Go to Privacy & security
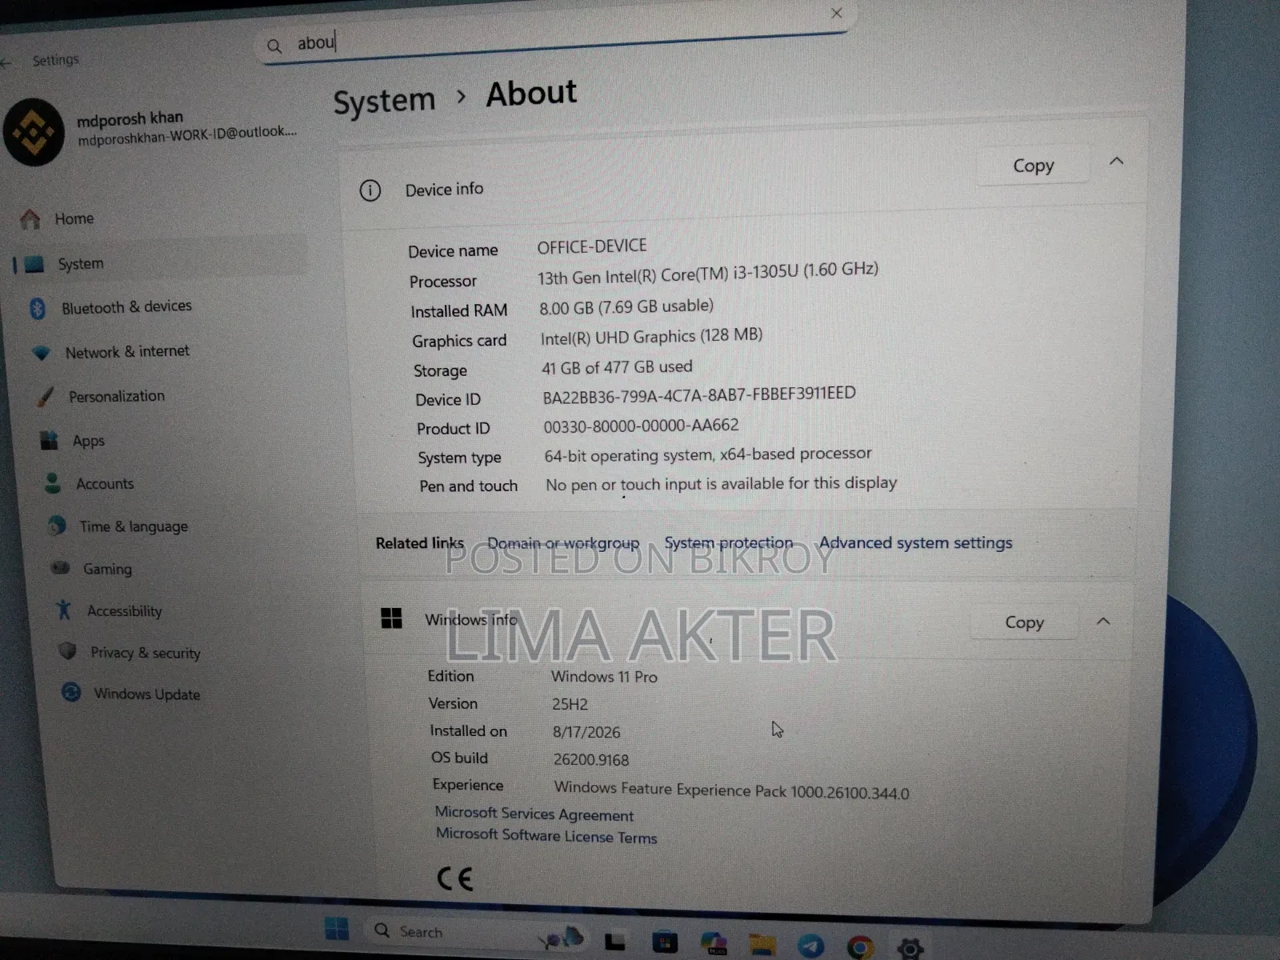This screenshot has width=1280, height=960. pyautogui.click(x=130, y=652)
